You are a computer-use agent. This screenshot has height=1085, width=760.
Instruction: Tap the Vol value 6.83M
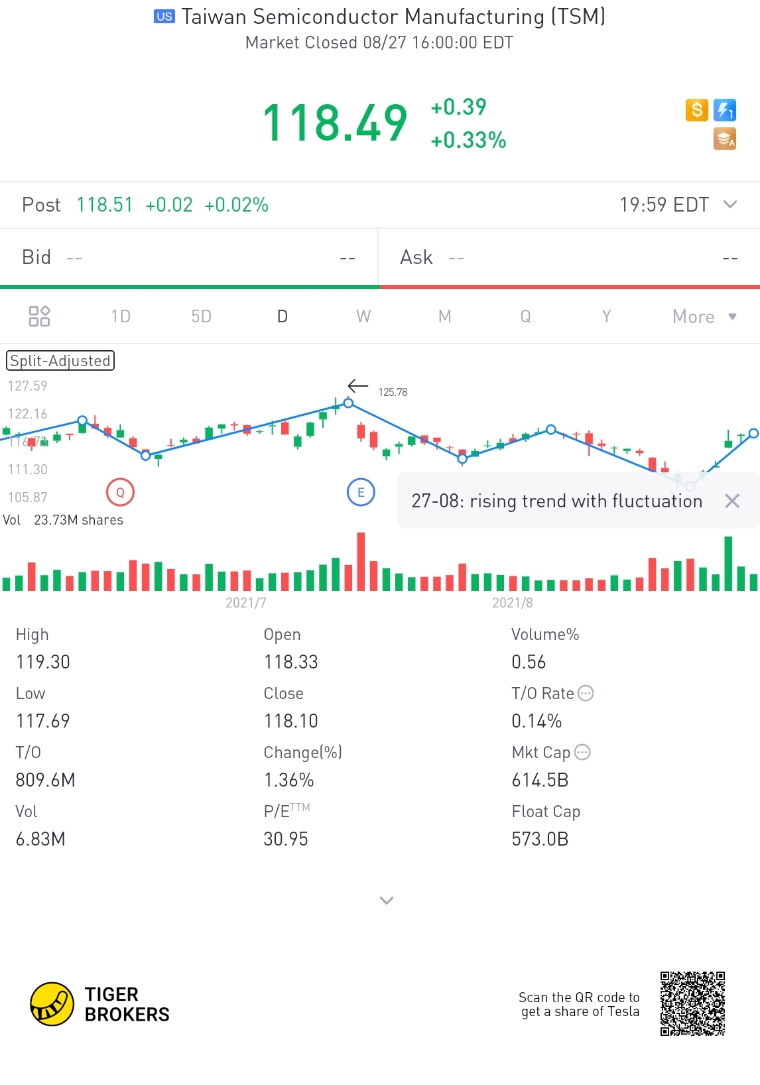[x=40, y=839]
